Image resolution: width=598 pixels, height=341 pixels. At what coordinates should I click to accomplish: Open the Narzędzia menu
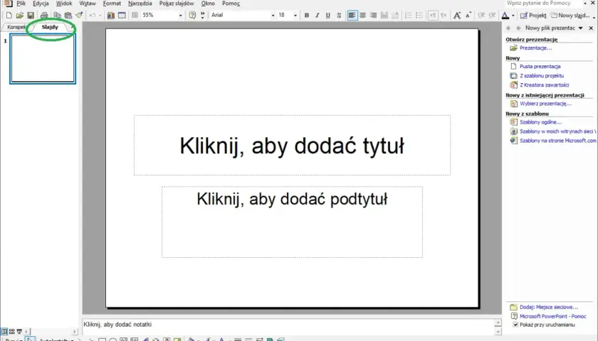(x=140, y=4)
